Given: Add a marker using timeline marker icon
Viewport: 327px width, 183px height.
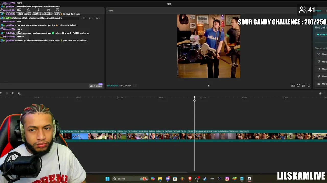Looking at the screenshot, I should (x=13, y=93).
